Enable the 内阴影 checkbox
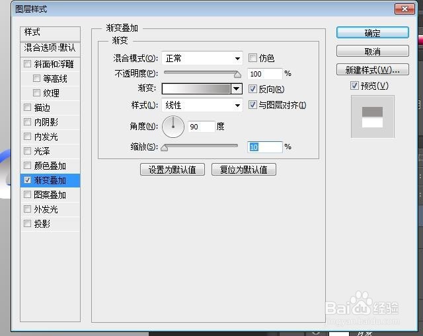Viewport: 423px width, 336px height. 27,121
